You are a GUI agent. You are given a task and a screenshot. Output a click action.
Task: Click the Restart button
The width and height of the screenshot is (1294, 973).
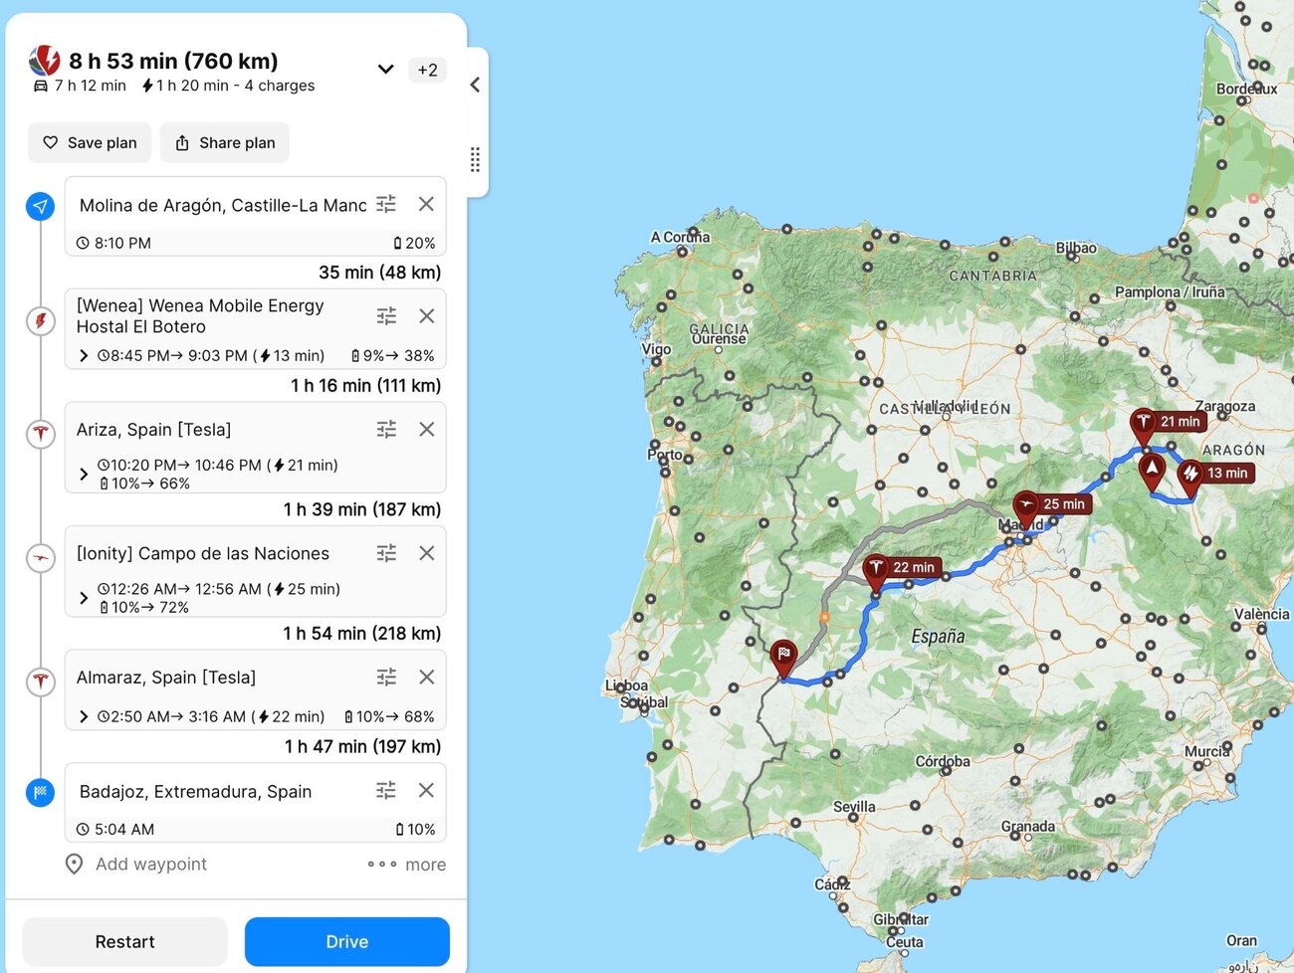pyautogui.click(x=125, y=942)
